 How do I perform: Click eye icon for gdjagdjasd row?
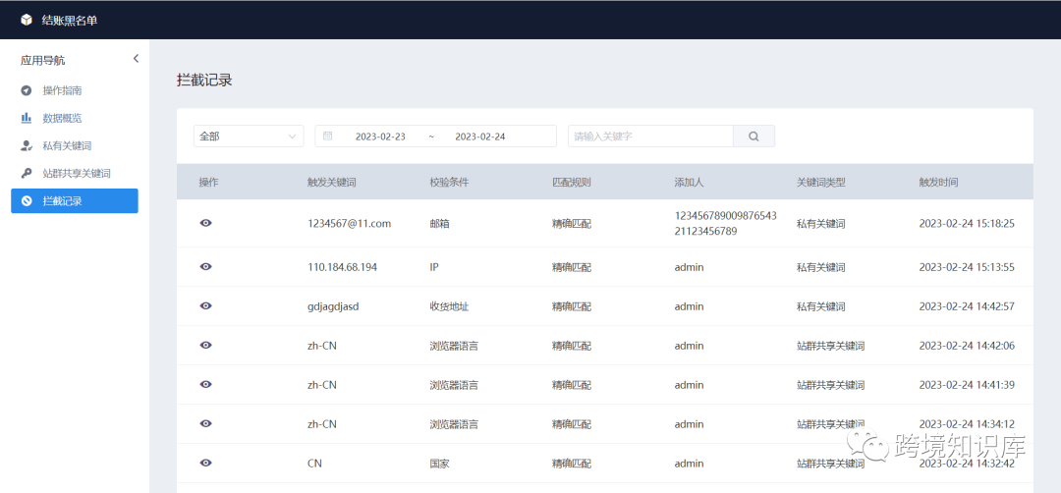click(205, 306)
